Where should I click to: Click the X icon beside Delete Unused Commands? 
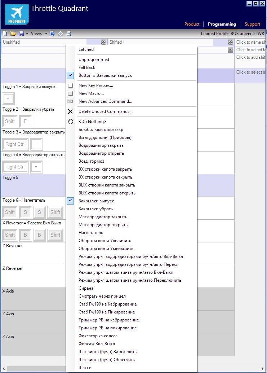click(x=70, y=111)
